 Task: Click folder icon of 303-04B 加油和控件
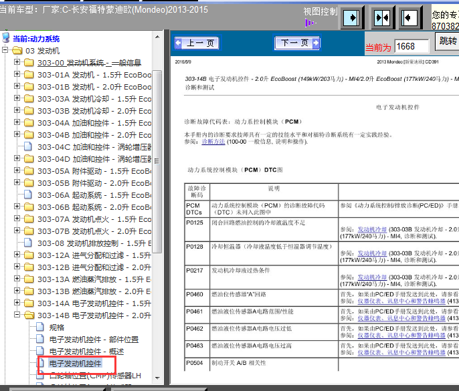pos(29,134)
